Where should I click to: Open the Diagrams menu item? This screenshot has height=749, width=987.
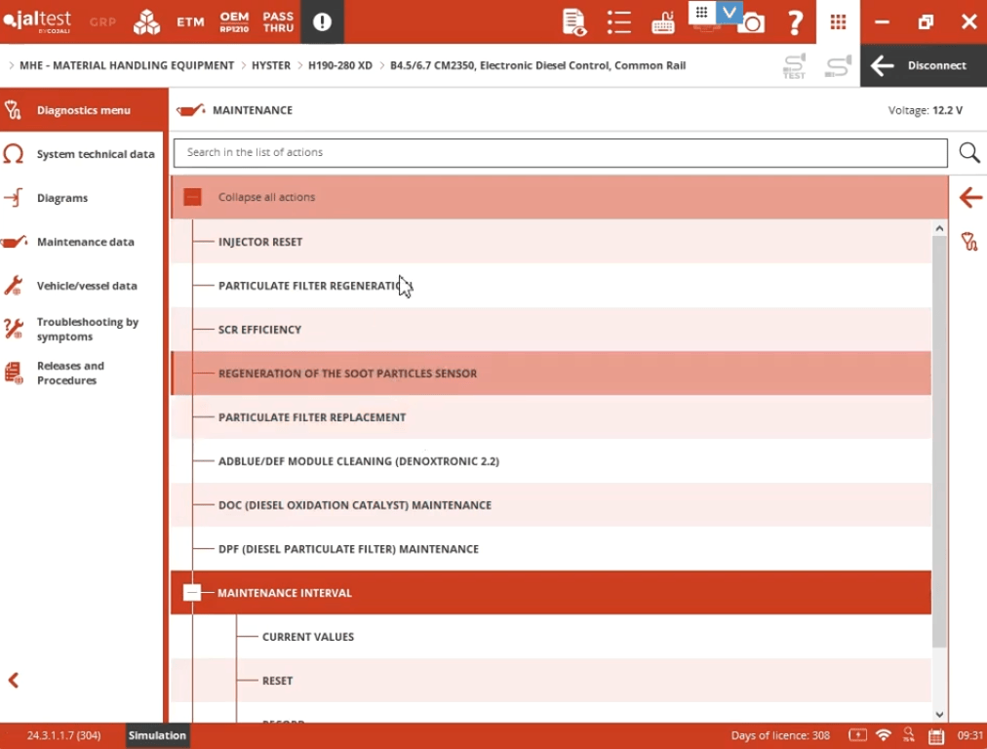coord(62,198)
